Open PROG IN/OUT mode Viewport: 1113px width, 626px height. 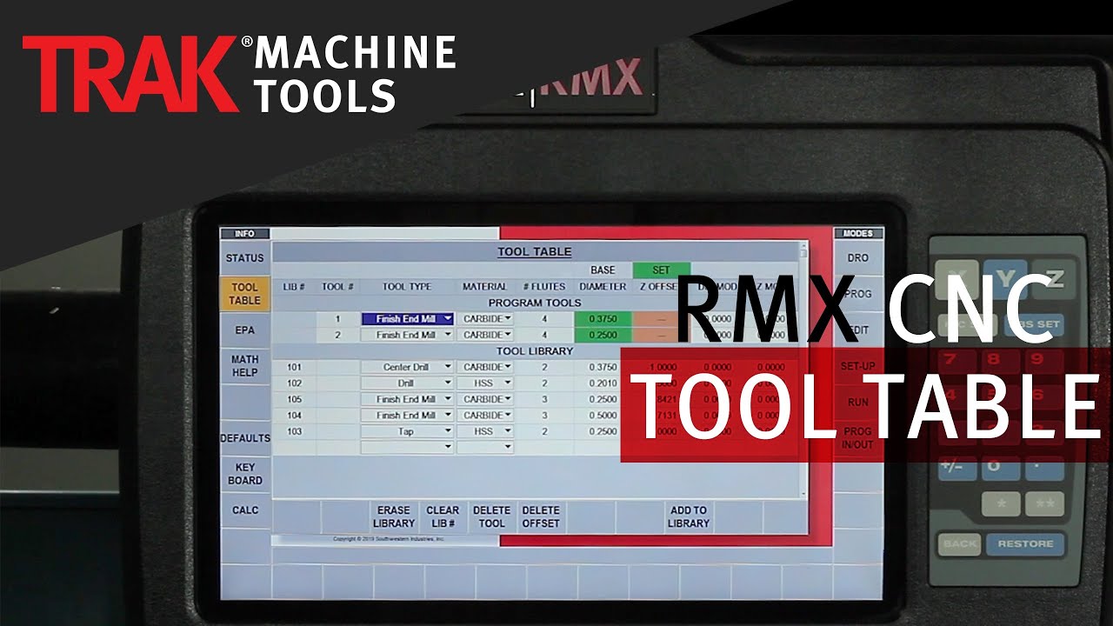point(857,438)
